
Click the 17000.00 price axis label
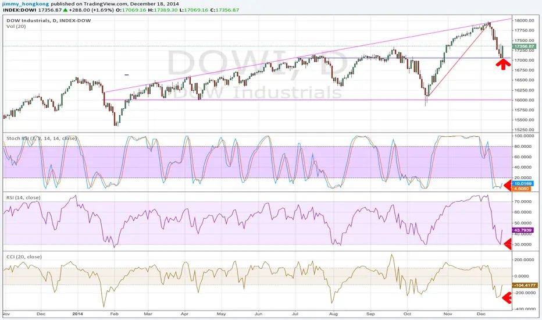click(x=525, y=60)
